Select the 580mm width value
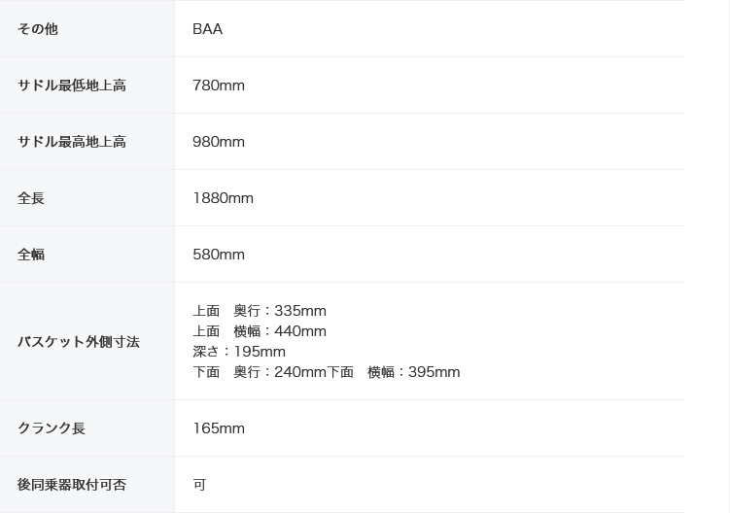 (219, 255)
